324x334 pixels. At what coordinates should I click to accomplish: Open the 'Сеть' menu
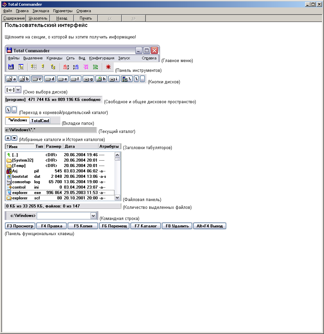(70, 58)
